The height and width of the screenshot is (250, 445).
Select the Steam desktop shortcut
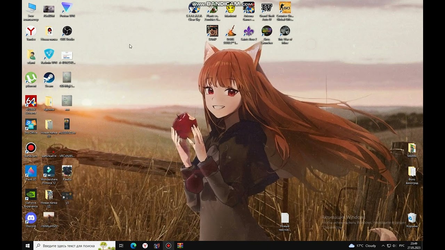[49, 80]
